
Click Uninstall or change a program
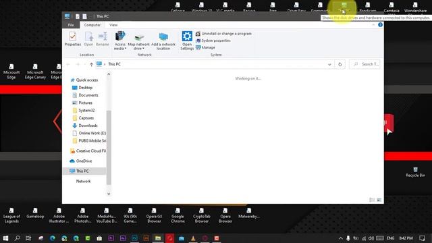[x=223, y=34]
